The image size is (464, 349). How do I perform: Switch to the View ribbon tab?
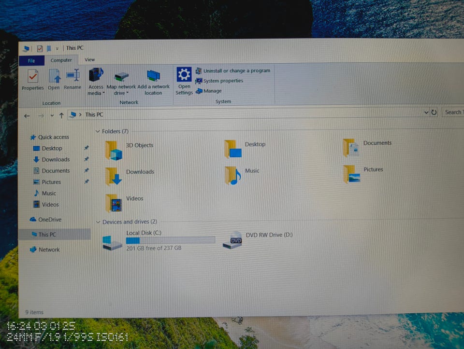click(x=90, y=60)
